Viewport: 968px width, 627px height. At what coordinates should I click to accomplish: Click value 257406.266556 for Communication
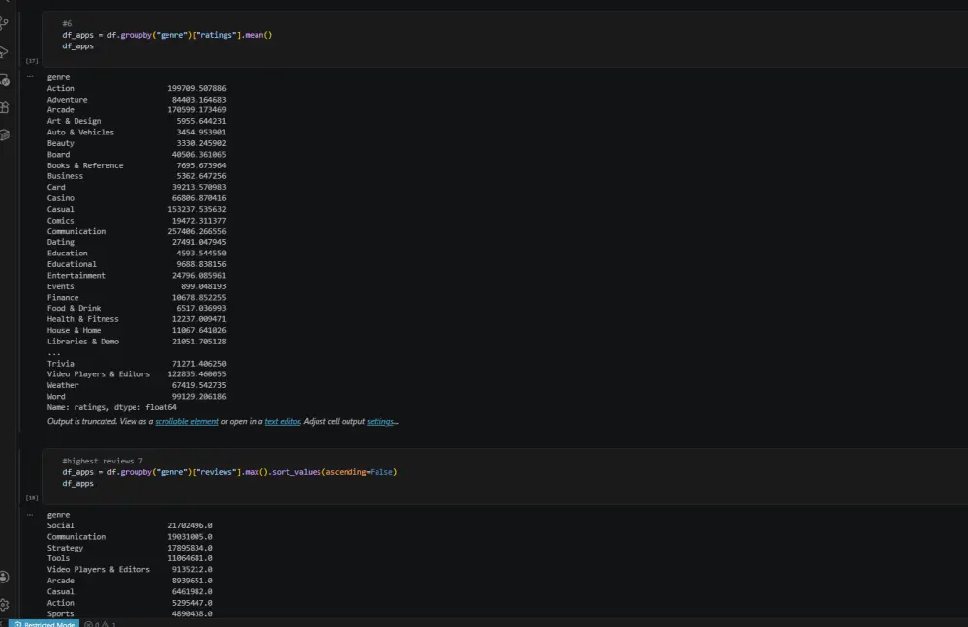[197, 231]
